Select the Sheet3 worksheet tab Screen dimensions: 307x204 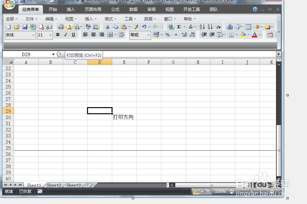coord(74,185)
